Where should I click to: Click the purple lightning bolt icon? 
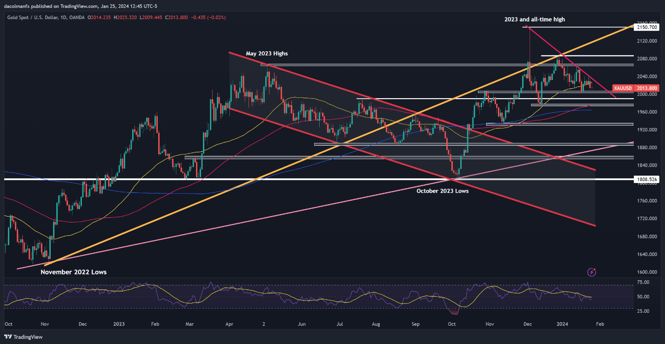click(x=592, y=272)
